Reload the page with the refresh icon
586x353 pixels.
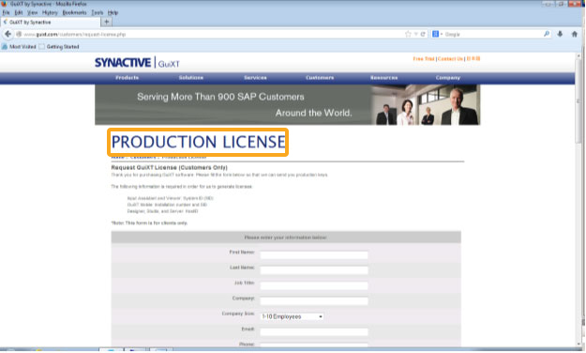pyautogui.click(x=423, y=34)
